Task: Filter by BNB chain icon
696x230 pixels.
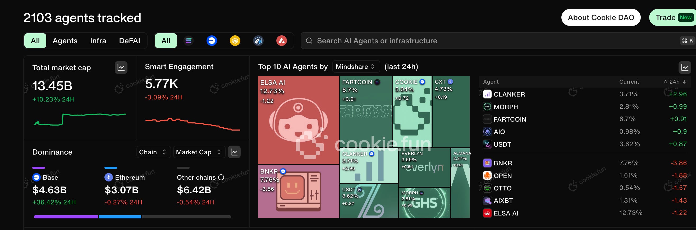Action: [x=235, y=41]
